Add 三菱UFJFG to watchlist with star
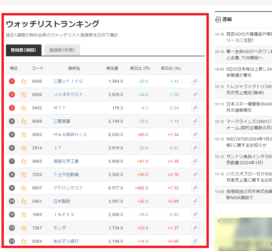 coord(24,81)
